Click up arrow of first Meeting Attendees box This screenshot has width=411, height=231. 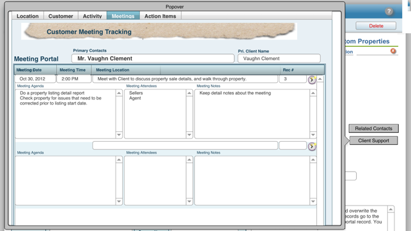click(189, 93)
